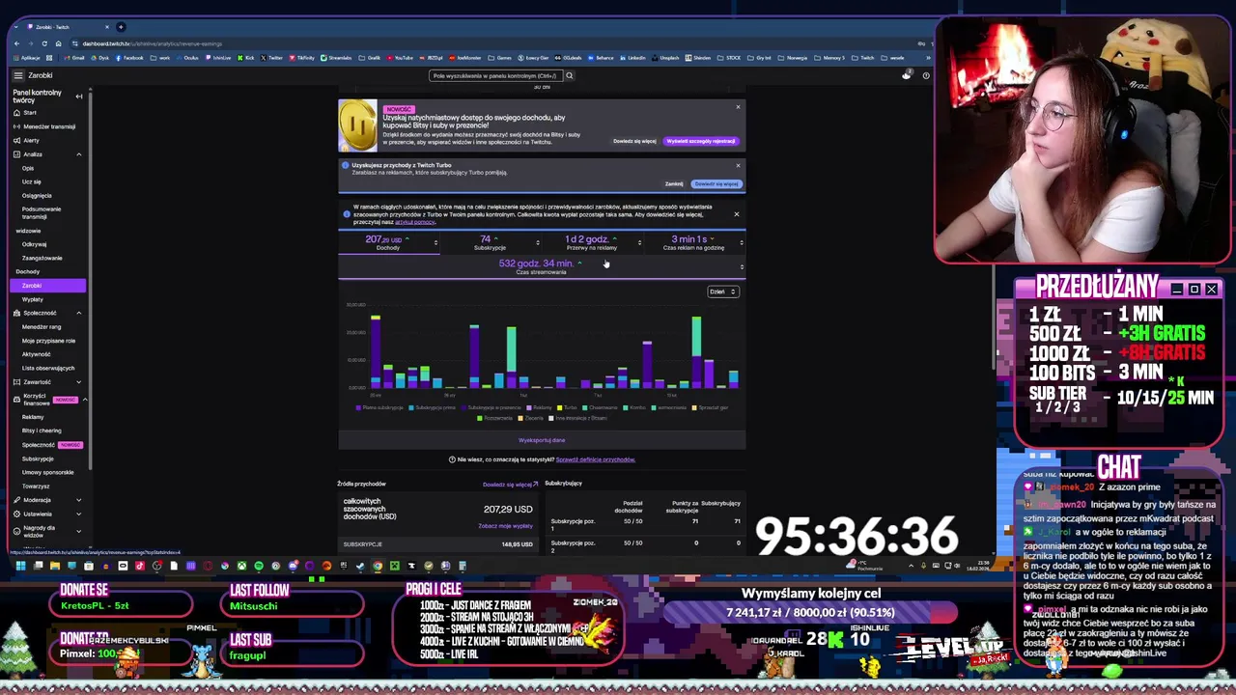Screen dimensions: 1236x695
Task: Expand the Ustawienia sidebar section
Action: [x=79, y=514]
